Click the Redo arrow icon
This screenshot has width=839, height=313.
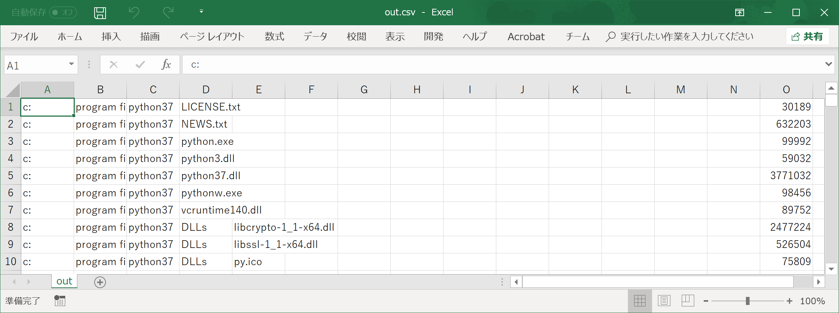tap(168, 13)
